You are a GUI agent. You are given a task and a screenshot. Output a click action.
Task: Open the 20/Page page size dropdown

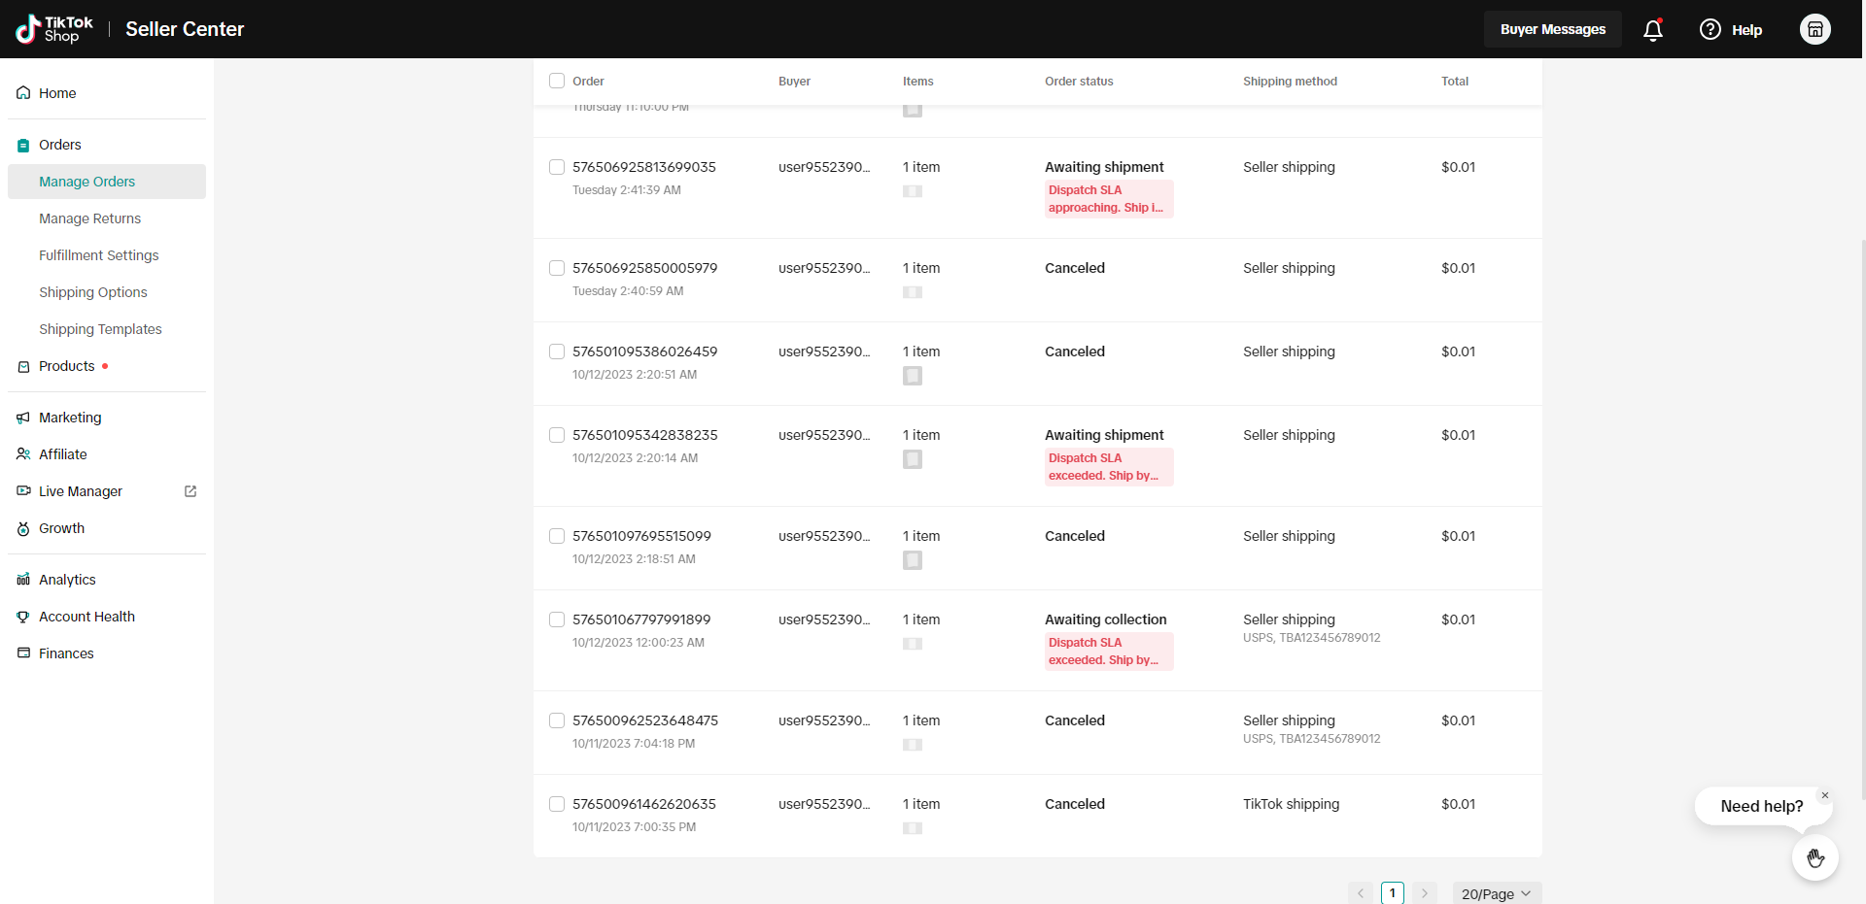pyautogui.click(x=1496, y=893)
